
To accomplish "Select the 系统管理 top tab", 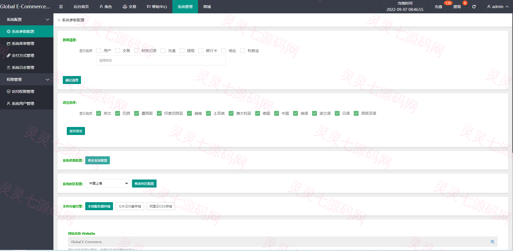I will 185,7.
